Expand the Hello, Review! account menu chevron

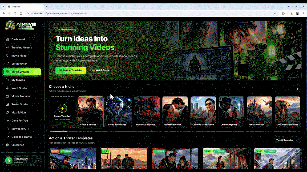coord(38,161)
